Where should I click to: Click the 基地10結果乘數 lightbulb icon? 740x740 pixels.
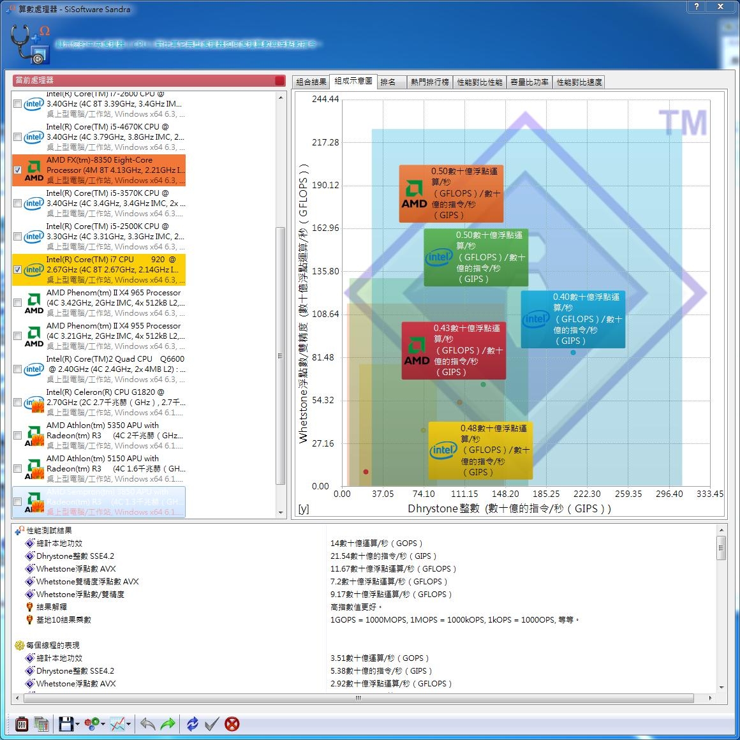(x=30, y=619)
